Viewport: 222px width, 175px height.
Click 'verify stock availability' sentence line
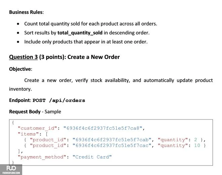coord(118,80)
